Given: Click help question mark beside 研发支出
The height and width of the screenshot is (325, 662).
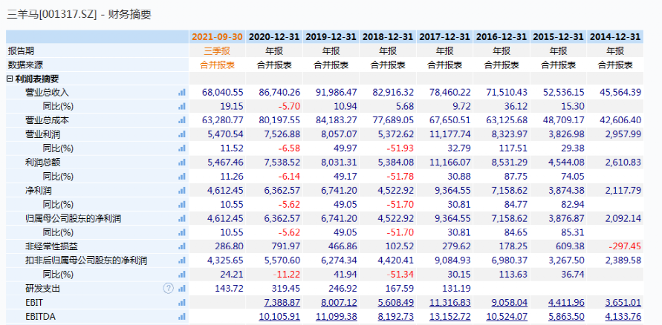Looking at the screenshot, I should coord(168,289).
